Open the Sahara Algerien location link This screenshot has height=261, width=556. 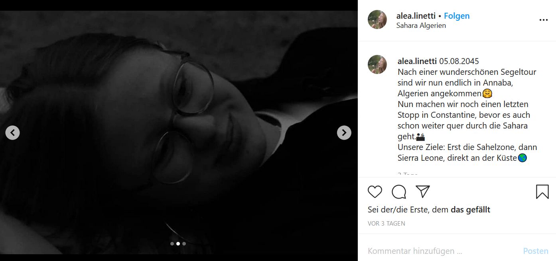pyautogui.click(x=421, y=25)
